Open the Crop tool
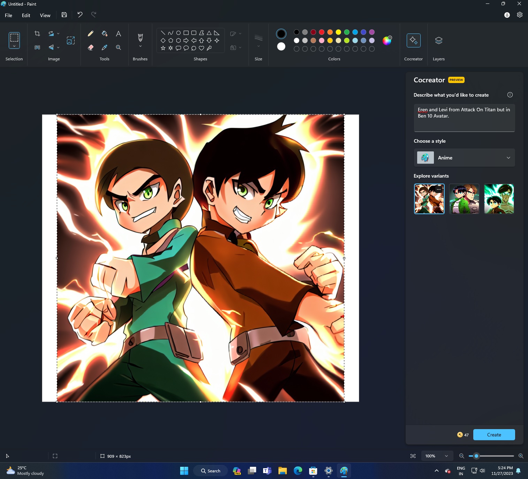This screenshot has width=528, height=479. (37, 33)
